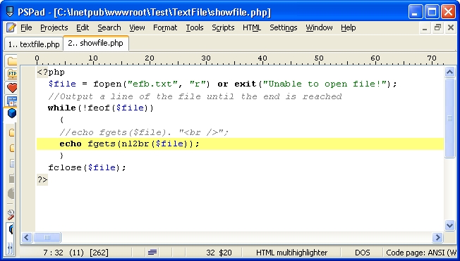The image size is (460, 261).
Task: Open the Projects menu
Action: [54, 28]
